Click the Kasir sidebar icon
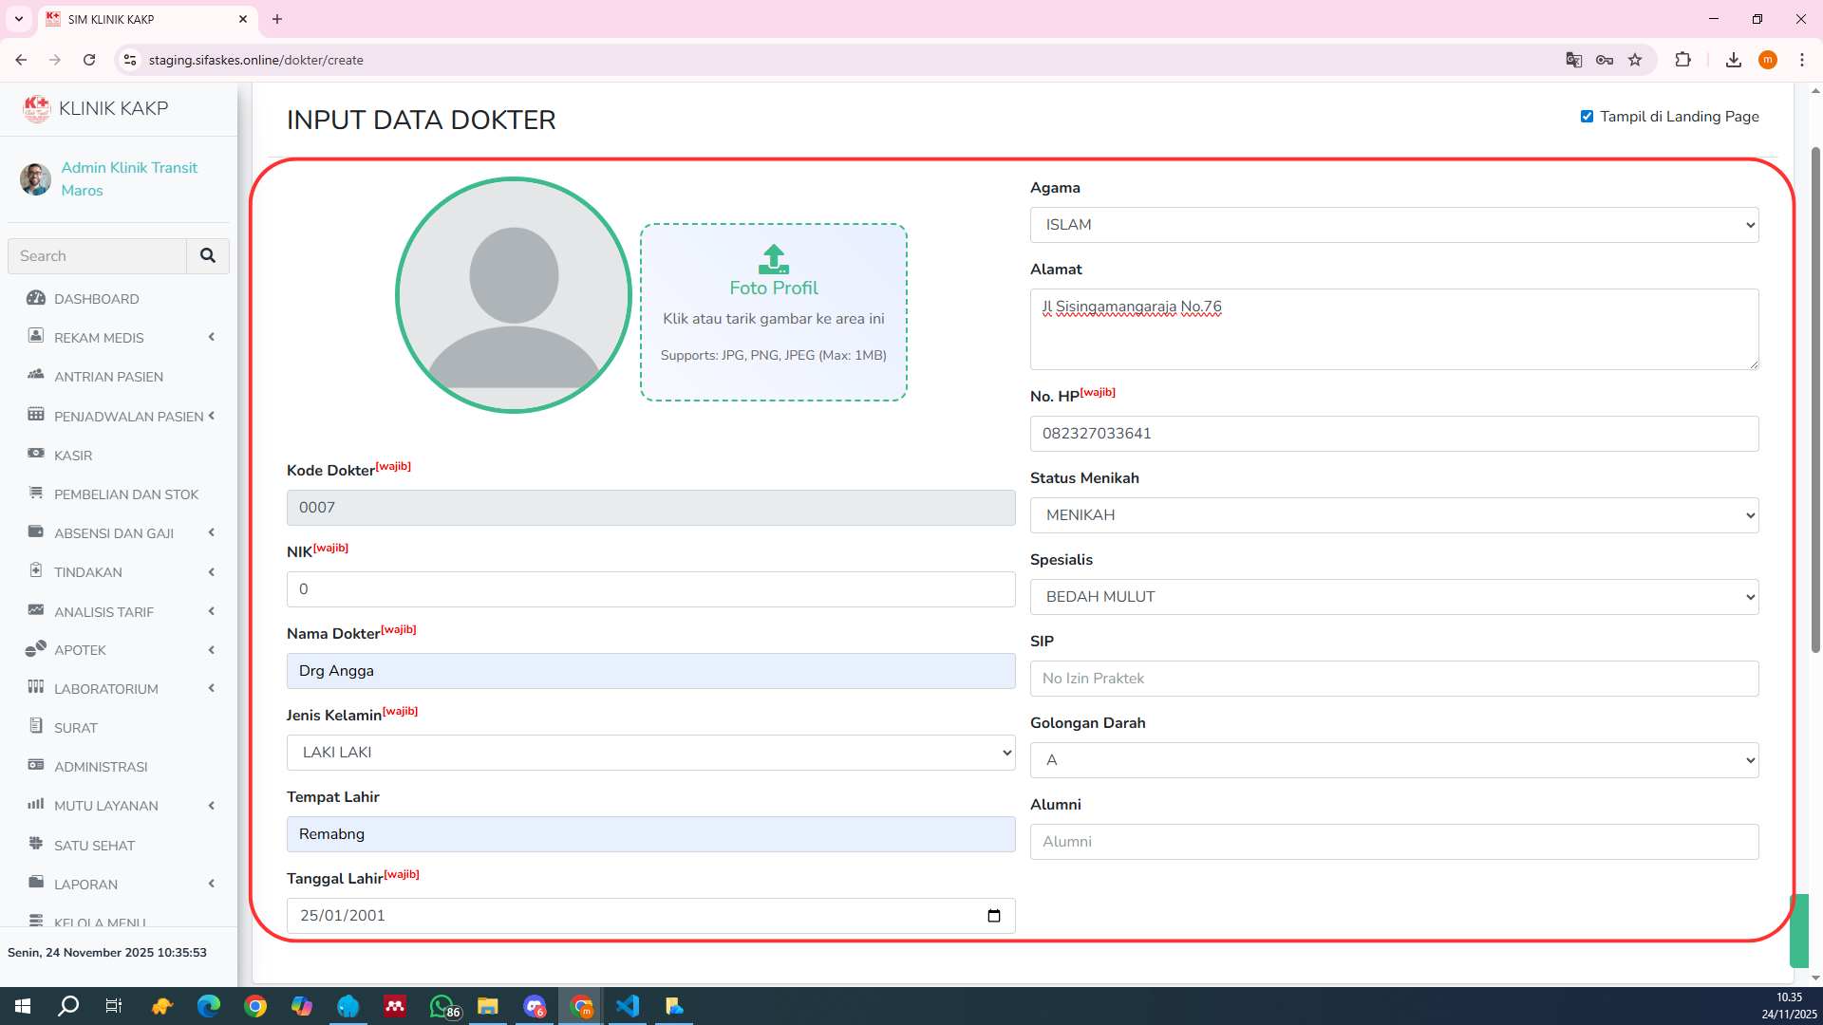The width and height of the screenshot is (1823, 1025). tap(36, 455)
